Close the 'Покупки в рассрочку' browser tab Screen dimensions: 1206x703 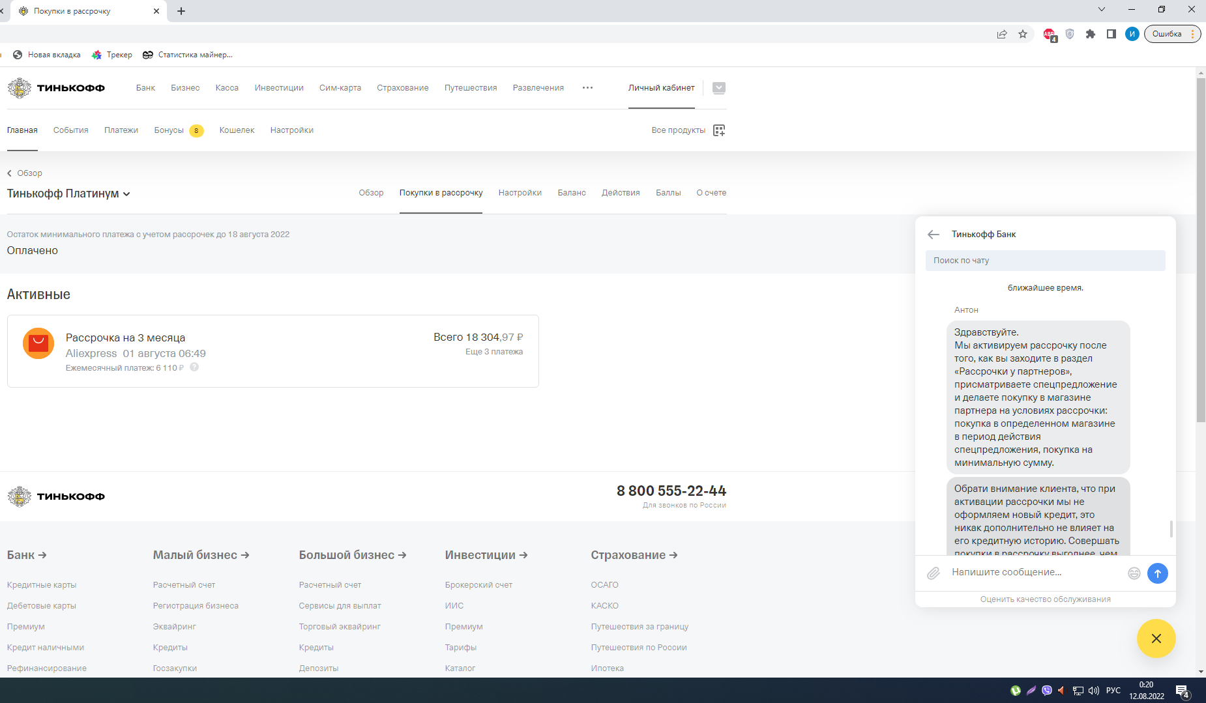[x=156, y=11]
